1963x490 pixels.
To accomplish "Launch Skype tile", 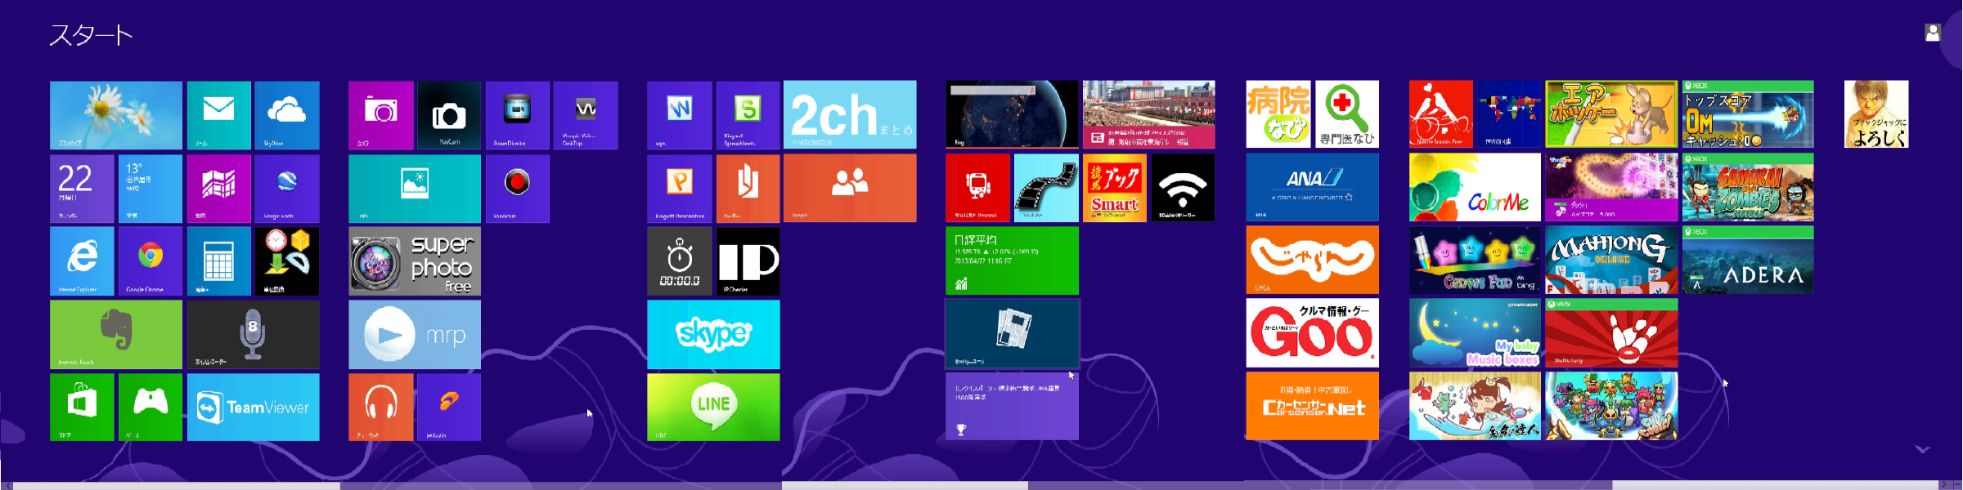I will click(x=713, y=334).
